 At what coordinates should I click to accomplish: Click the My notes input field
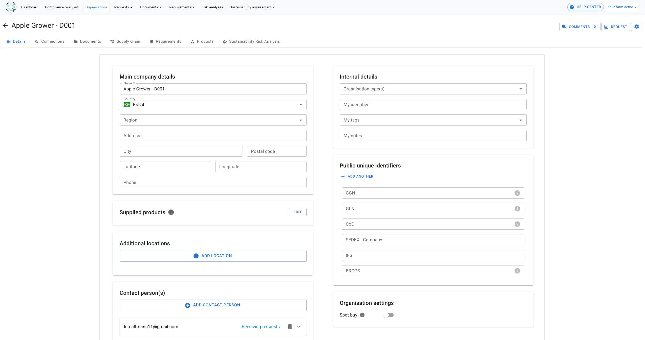click(x=433, y=136)
